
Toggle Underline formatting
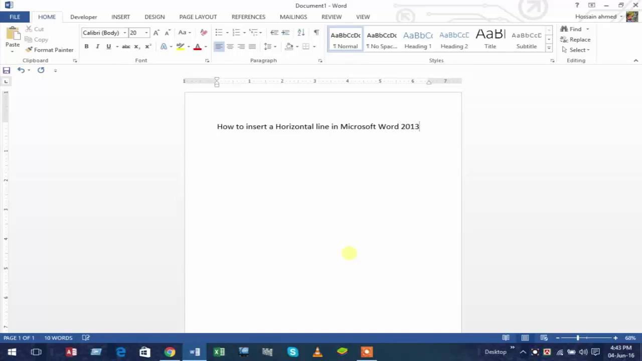coord(108,46)
